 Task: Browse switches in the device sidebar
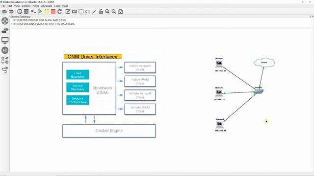5,30
